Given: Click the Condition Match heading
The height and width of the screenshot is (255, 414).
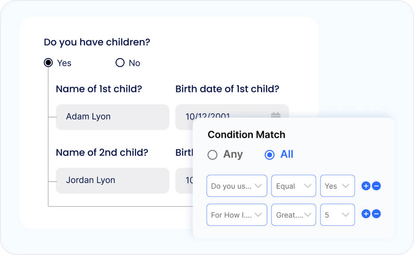Looking at the screenshot, I should tap(247, 135).
